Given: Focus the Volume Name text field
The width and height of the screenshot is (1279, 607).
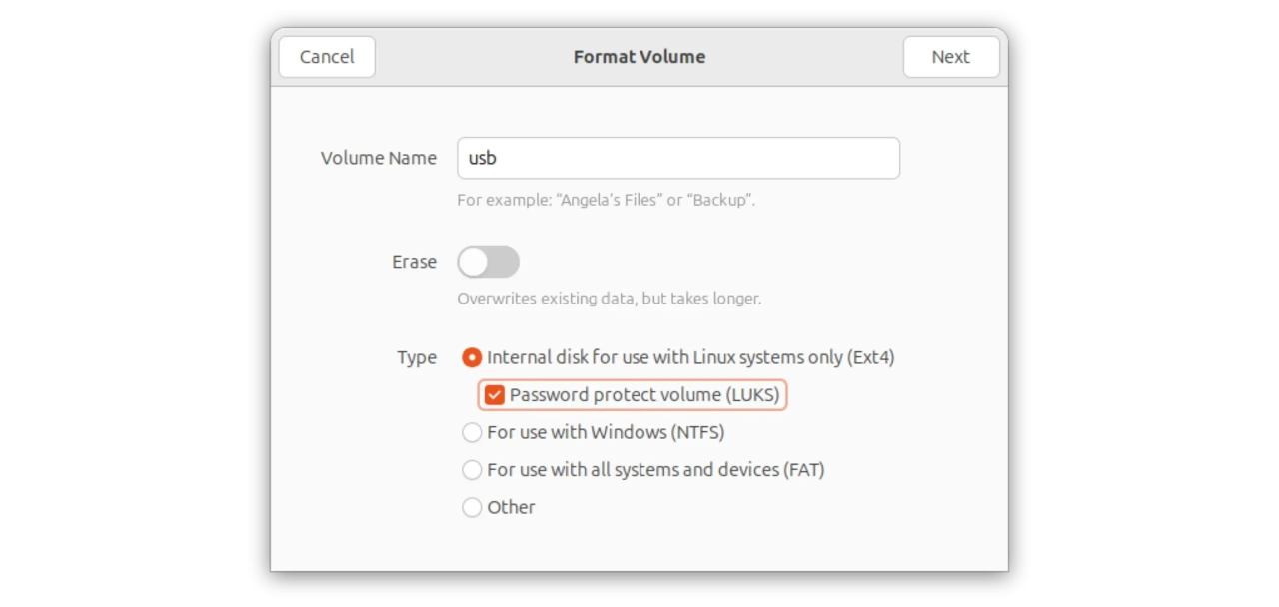Looking at the screenshot, I should click(677, 158).
